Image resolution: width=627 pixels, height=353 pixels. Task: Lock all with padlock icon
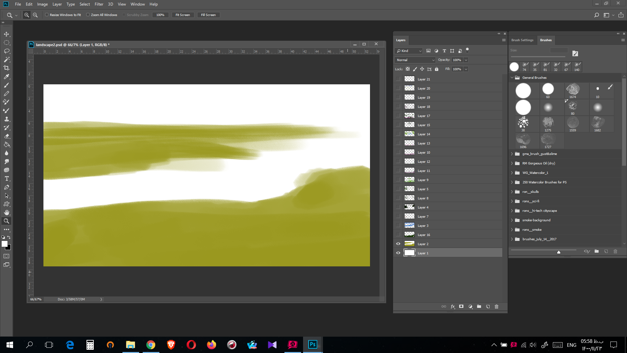(x=437, y=69)
